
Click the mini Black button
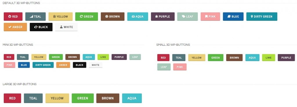pos(79,65)
